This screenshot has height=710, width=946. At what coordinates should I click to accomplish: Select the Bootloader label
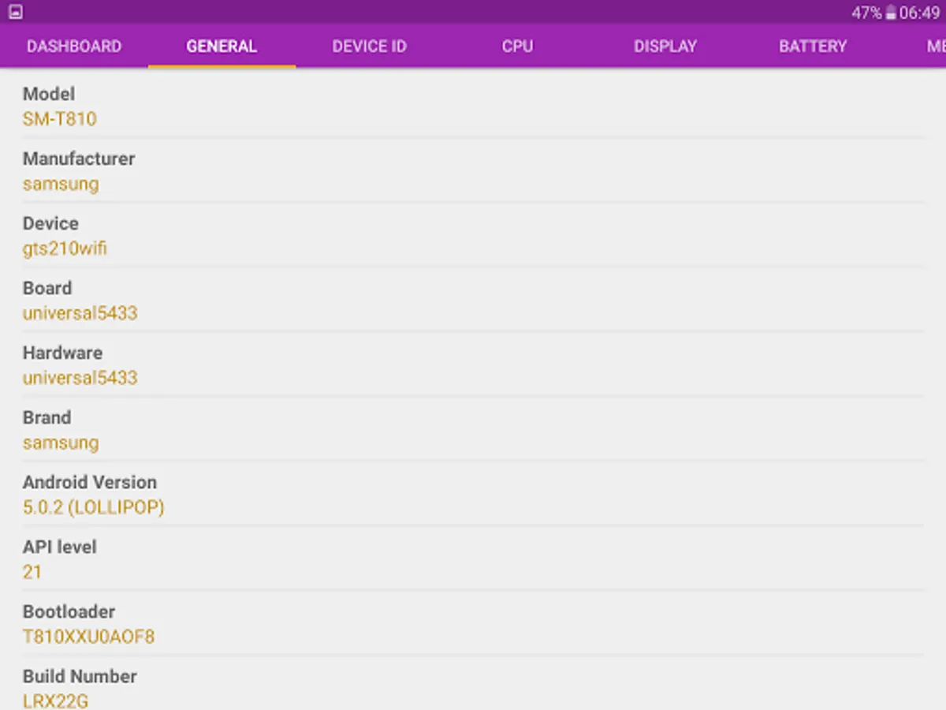[x=69, y=611]
